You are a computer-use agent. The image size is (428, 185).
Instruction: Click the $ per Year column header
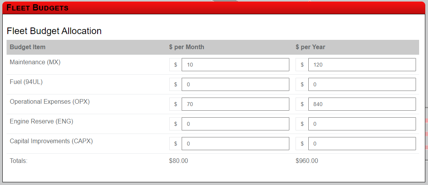tap(310, 47)
